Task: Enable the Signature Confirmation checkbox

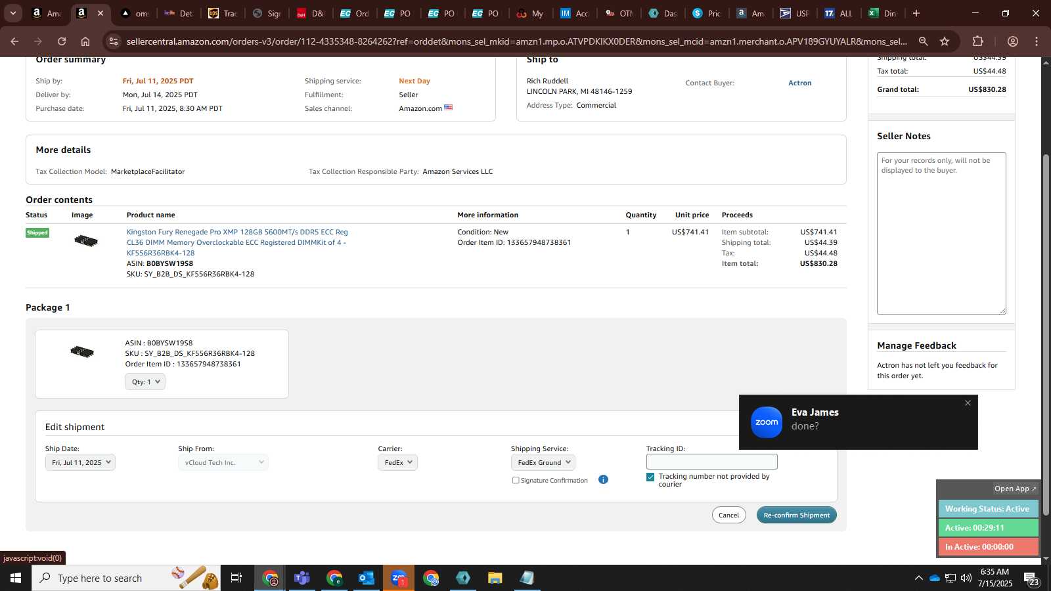Action: click(516, 480)
